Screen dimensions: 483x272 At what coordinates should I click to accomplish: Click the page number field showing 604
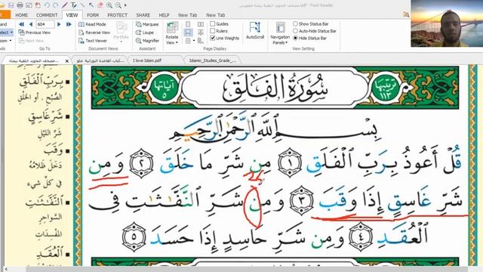point(45,24)
